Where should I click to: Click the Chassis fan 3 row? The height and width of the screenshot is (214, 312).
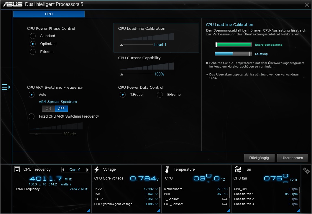pos(266,204)
